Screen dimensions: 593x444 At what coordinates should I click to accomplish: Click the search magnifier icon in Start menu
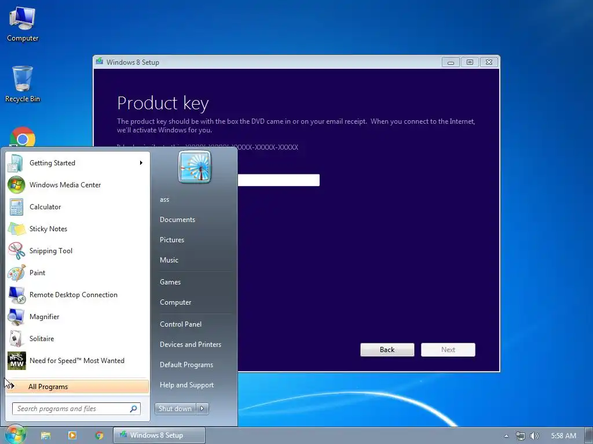(x=134, y=409)
